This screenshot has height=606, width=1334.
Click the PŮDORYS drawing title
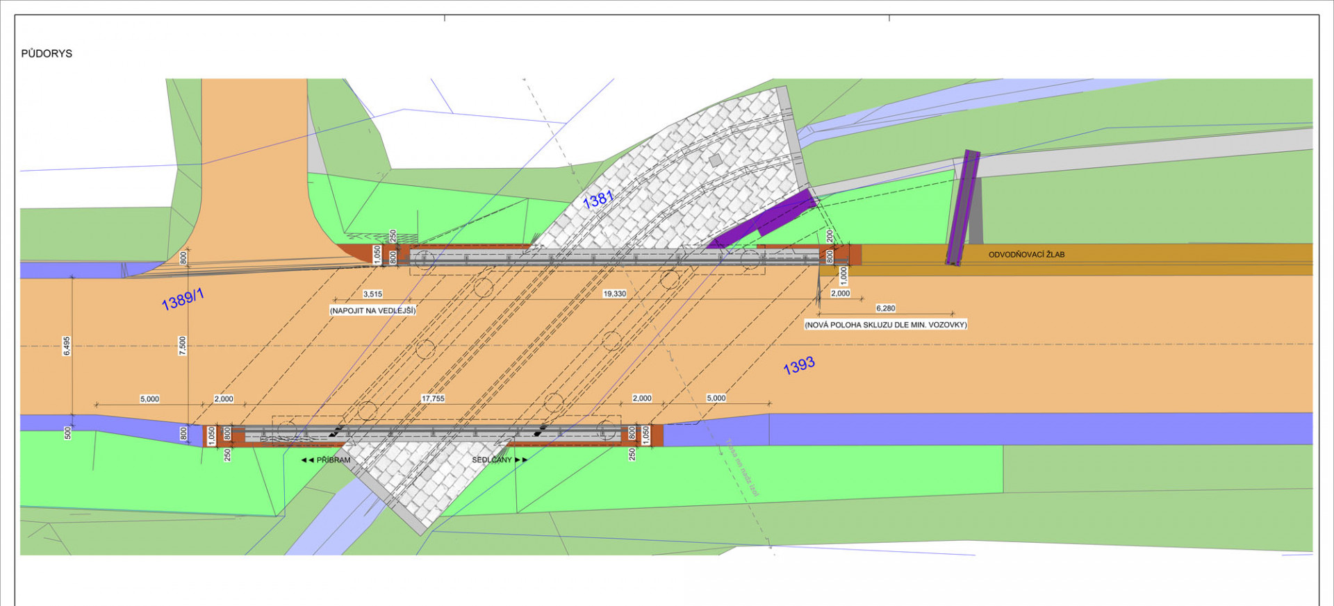tap(47, 53)
